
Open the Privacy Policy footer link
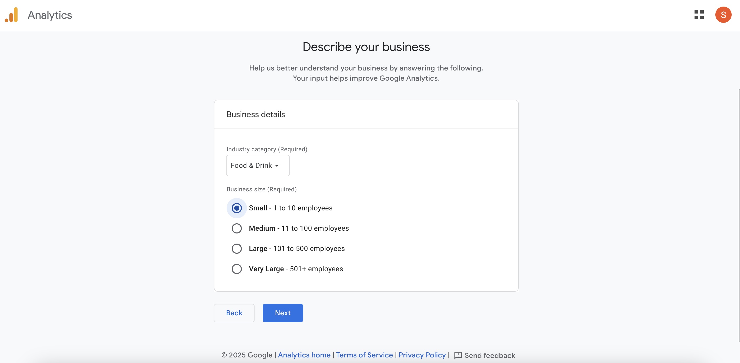(x=422, y=355)
